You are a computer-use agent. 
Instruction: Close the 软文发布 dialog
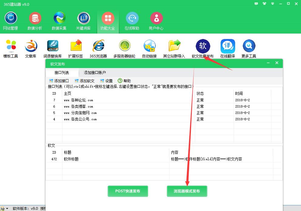[x=277, y=63]
